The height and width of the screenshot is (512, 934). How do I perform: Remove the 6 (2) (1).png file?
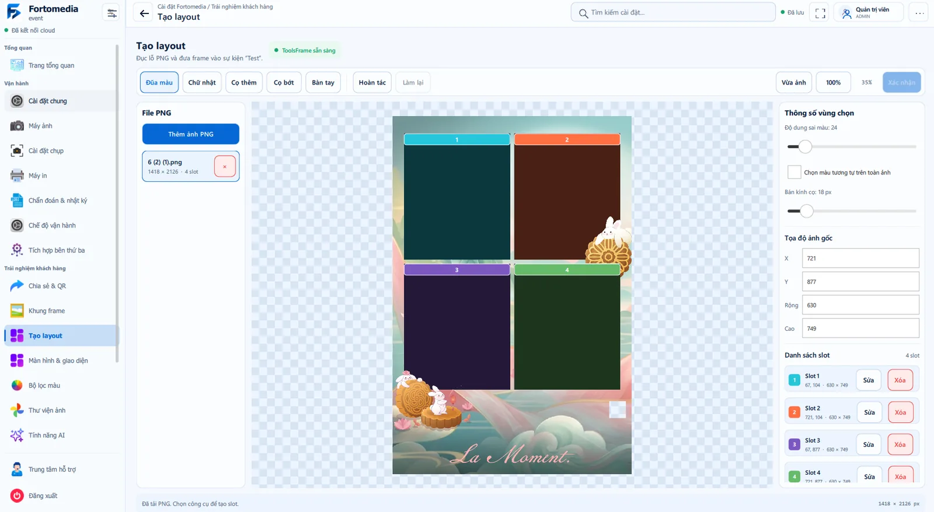(x=225, y=166)
